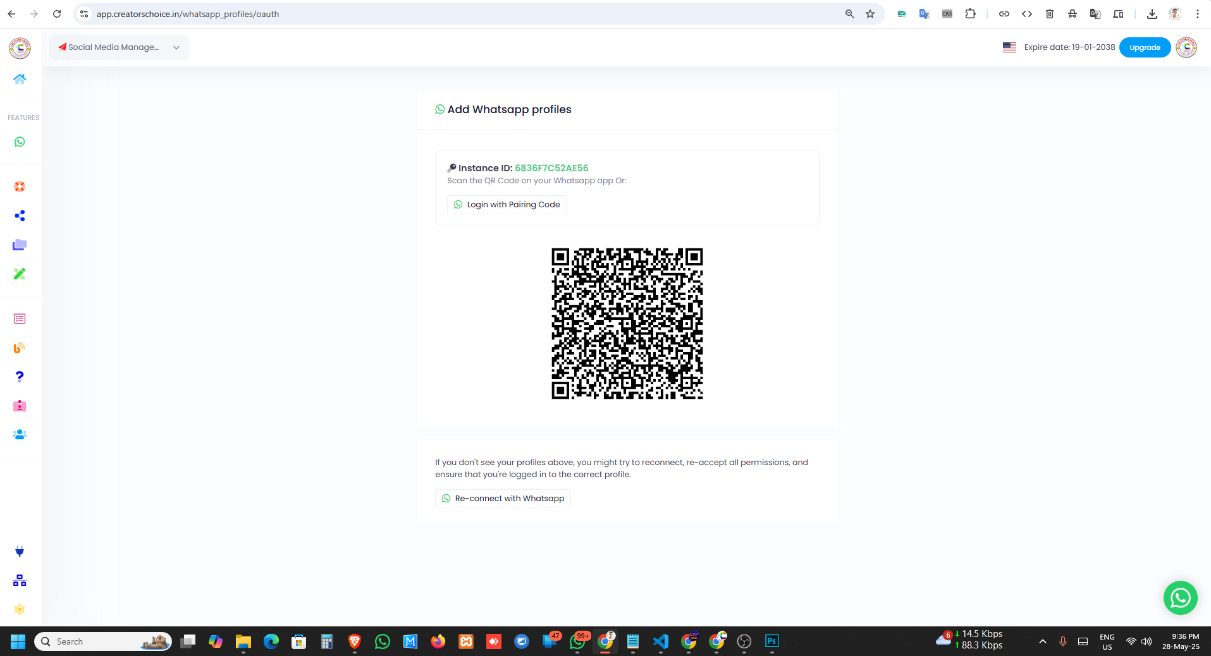Launch Brave browser from the taskbar
Viewport: 1211px width, 656px height.
(x=355, y=641)
